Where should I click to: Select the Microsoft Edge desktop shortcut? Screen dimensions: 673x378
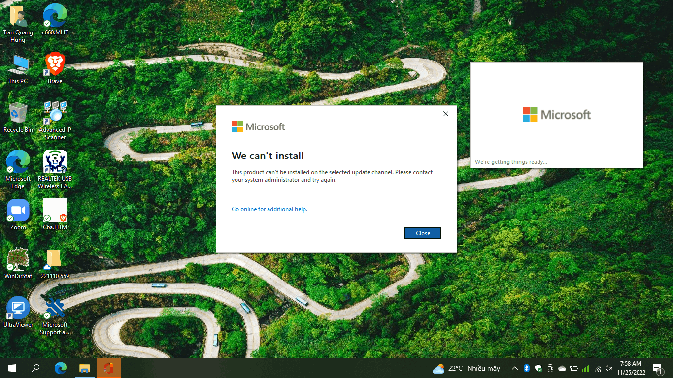tap(18, 169)
